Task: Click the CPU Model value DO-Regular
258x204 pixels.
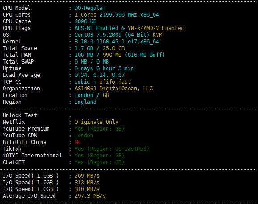Action: [x=90, y=8]
